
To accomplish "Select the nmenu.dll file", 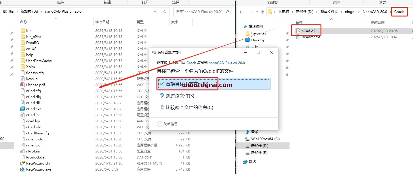I will (34, 145).
